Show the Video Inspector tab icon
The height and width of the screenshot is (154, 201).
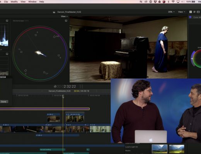[x=191, y=12]
